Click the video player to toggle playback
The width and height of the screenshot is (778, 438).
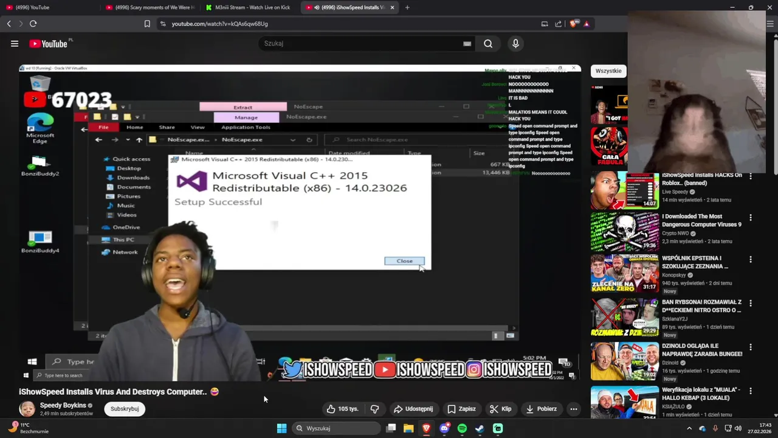pyautogui.click(x=300, y=222)
